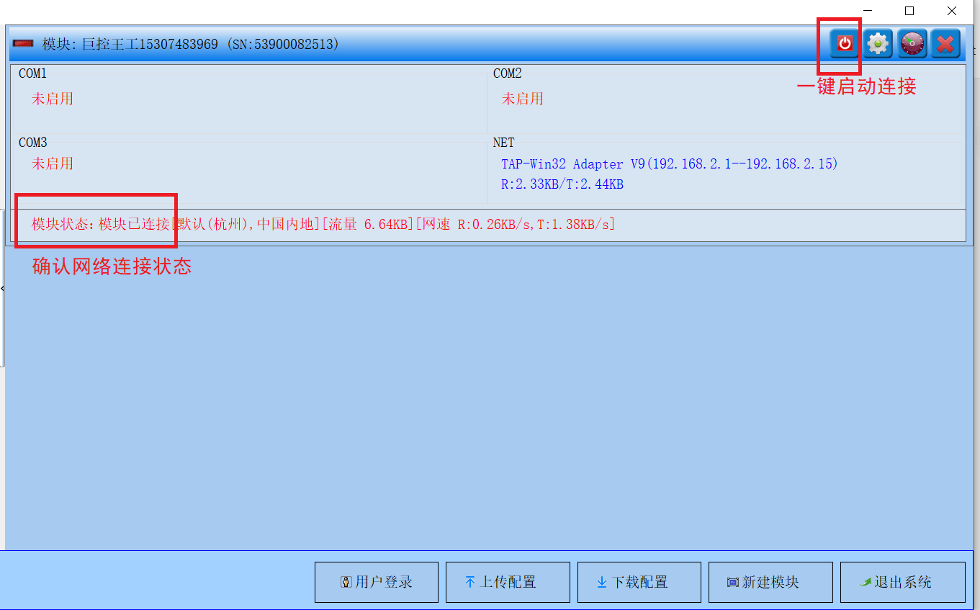Click the download arrow icon on 下载配置
Image resolution: width=980 pixels, height=610 pixels.
[602, 582]
